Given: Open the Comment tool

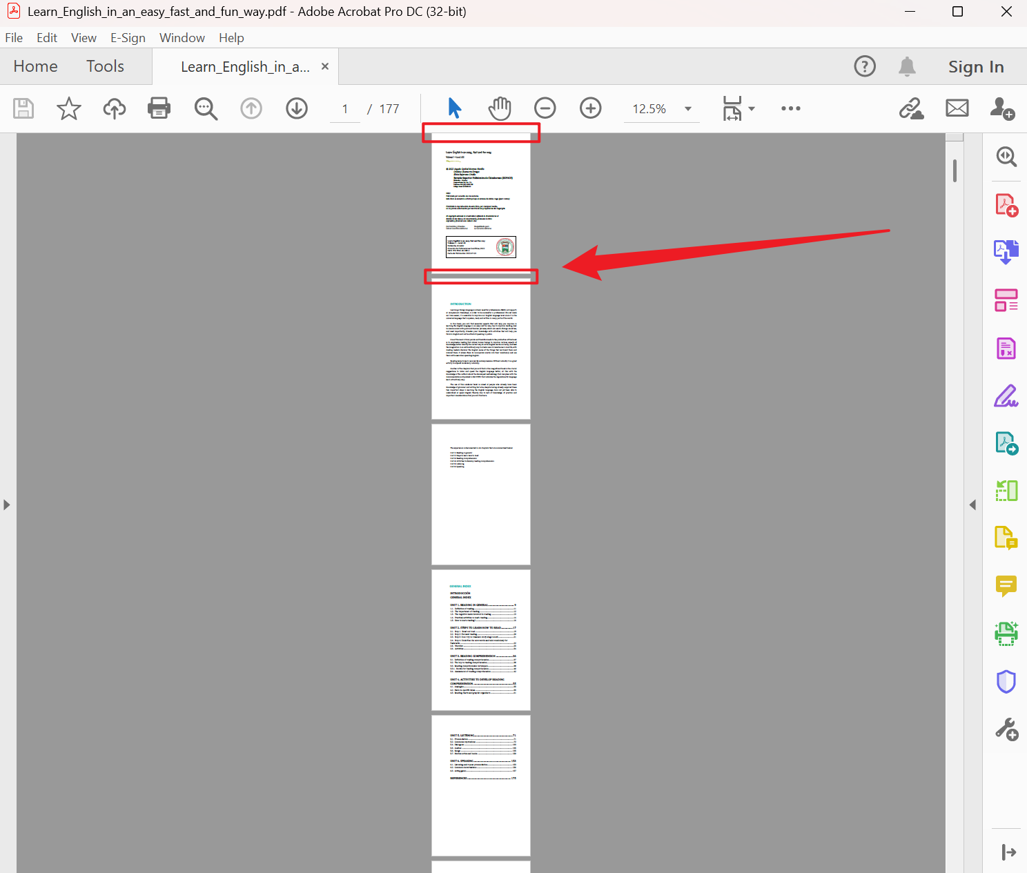Looking at the screenshot, I should [1006, 586].
